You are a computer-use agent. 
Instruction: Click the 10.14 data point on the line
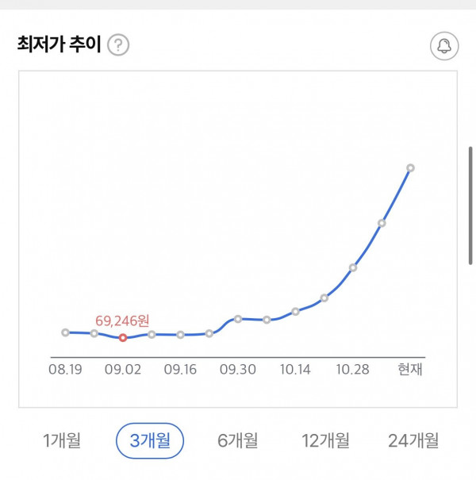pyautogui.click(x=295, y=311)
